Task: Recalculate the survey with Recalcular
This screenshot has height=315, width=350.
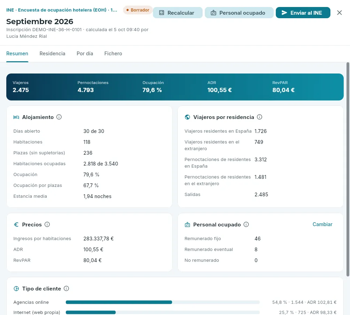Action: [178, 13]
